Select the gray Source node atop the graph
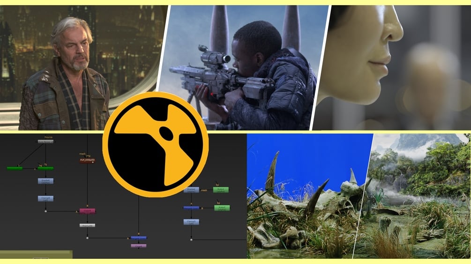Screen dimensions: 471x264 [x=45, y=141]
